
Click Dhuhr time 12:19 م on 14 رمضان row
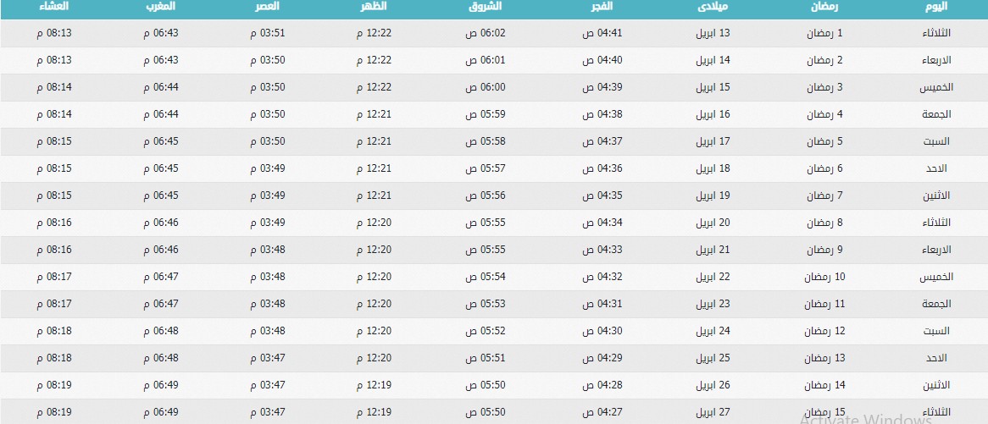point(374,385)
